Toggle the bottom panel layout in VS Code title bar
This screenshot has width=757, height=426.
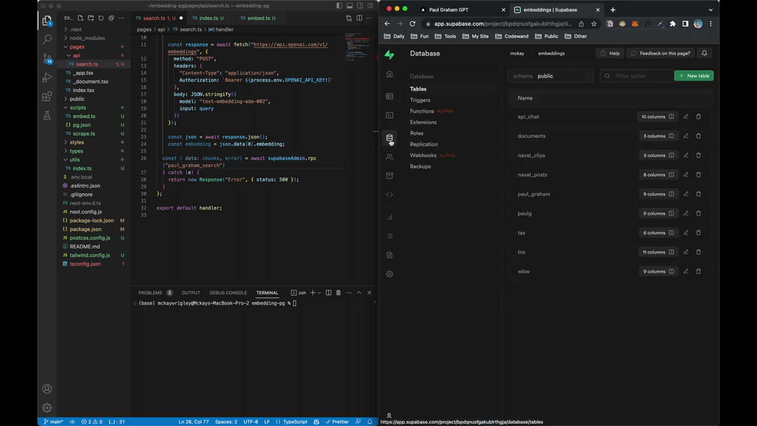point(350,6)
